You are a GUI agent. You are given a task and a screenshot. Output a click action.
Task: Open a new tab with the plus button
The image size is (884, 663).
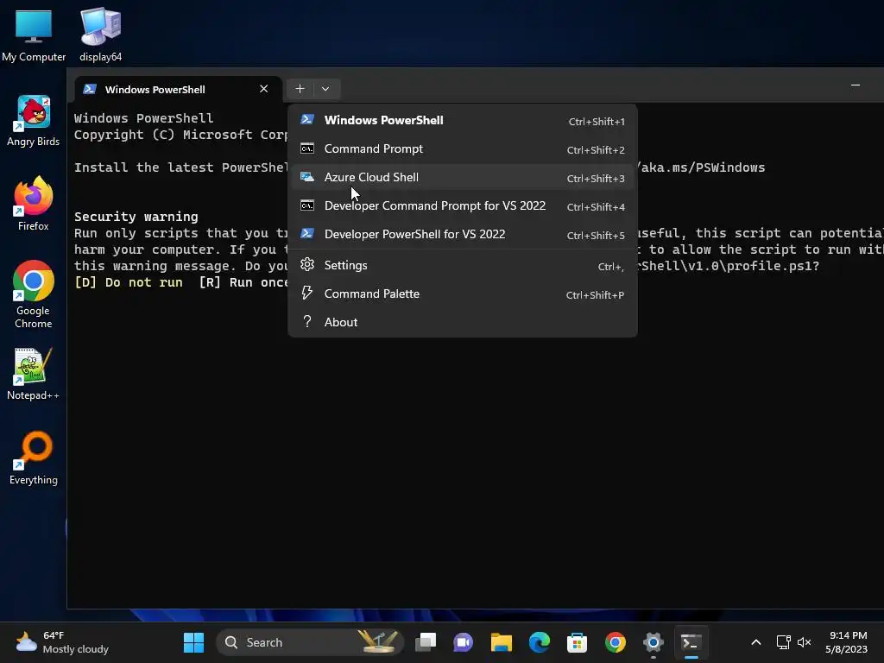[x=300, y=89]
